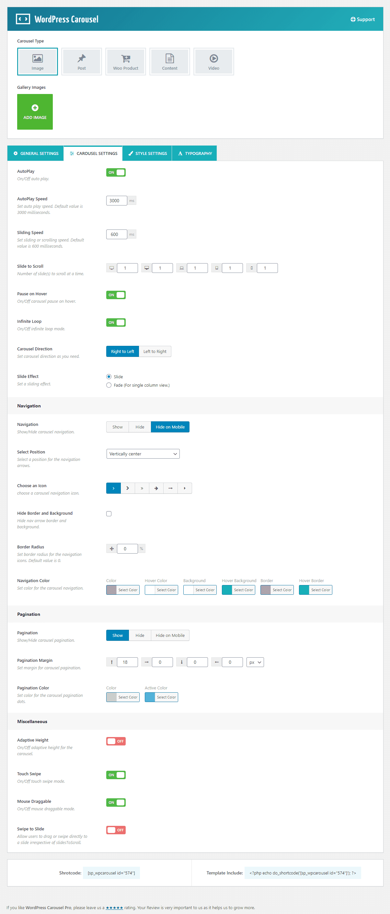Click the tablet icon in Slide to Scroll
This screenshot has height=914, width=390.
coord(216,268)
